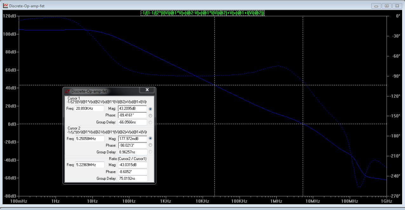
Task: Select the Cursor 2 Phase radio button
Action: pyautogui.click(x=151, y=145)
